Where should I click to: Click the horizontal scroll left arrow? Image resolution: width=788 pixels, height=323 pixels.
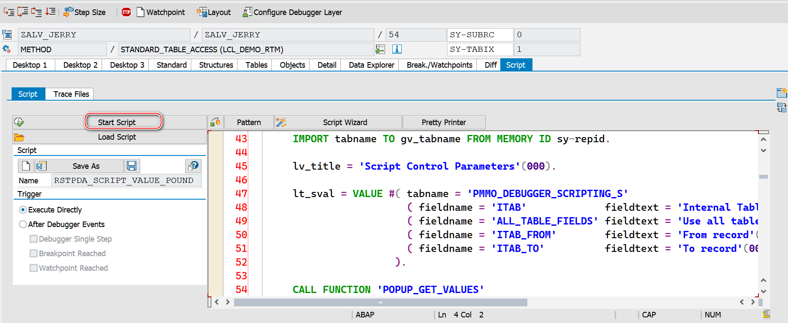(217, 302)
